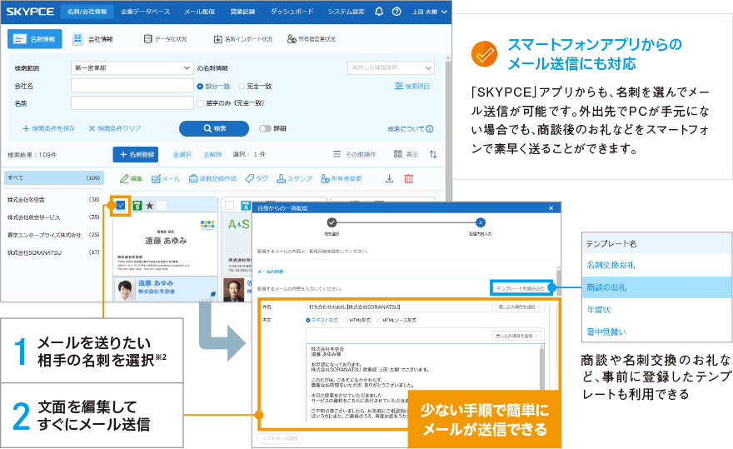Open the メール配信 top menu
This screenshot has width=733, height=449.
coord(199,11)
